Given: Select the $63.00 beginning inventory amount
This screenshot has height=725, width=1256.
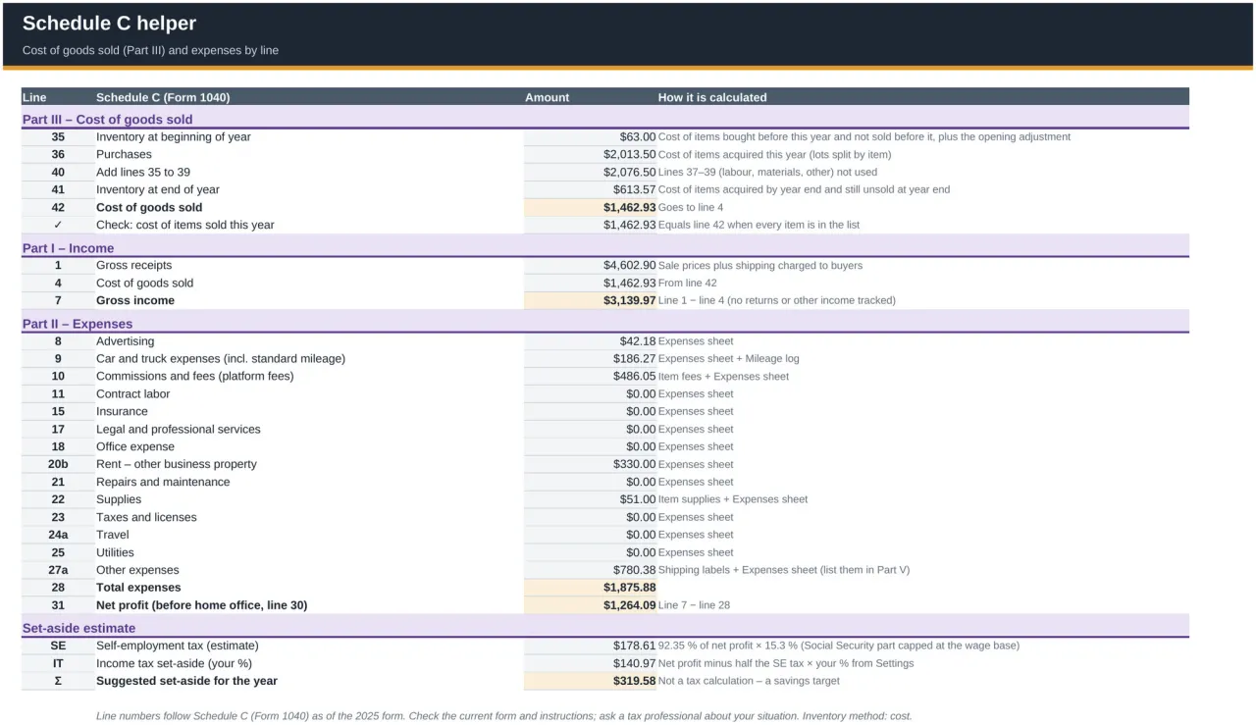Looking at the screenshot, I should click(x=590, y=137).
